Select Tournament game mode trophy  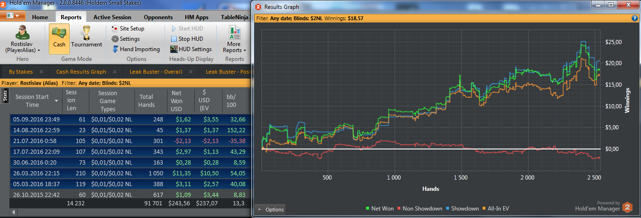[87, 38]
